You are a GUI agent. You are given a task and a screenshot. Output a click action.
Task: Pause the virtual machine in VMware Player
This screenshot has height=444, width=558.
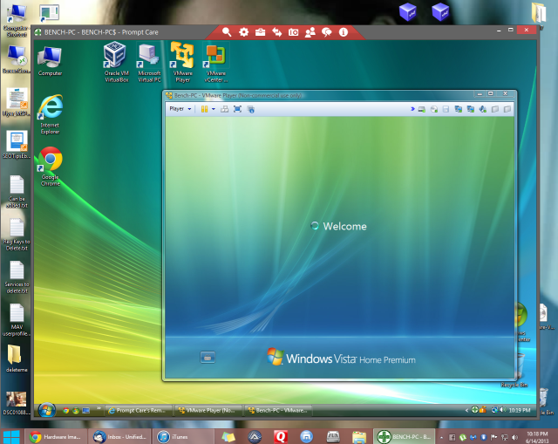coord(204,109)
